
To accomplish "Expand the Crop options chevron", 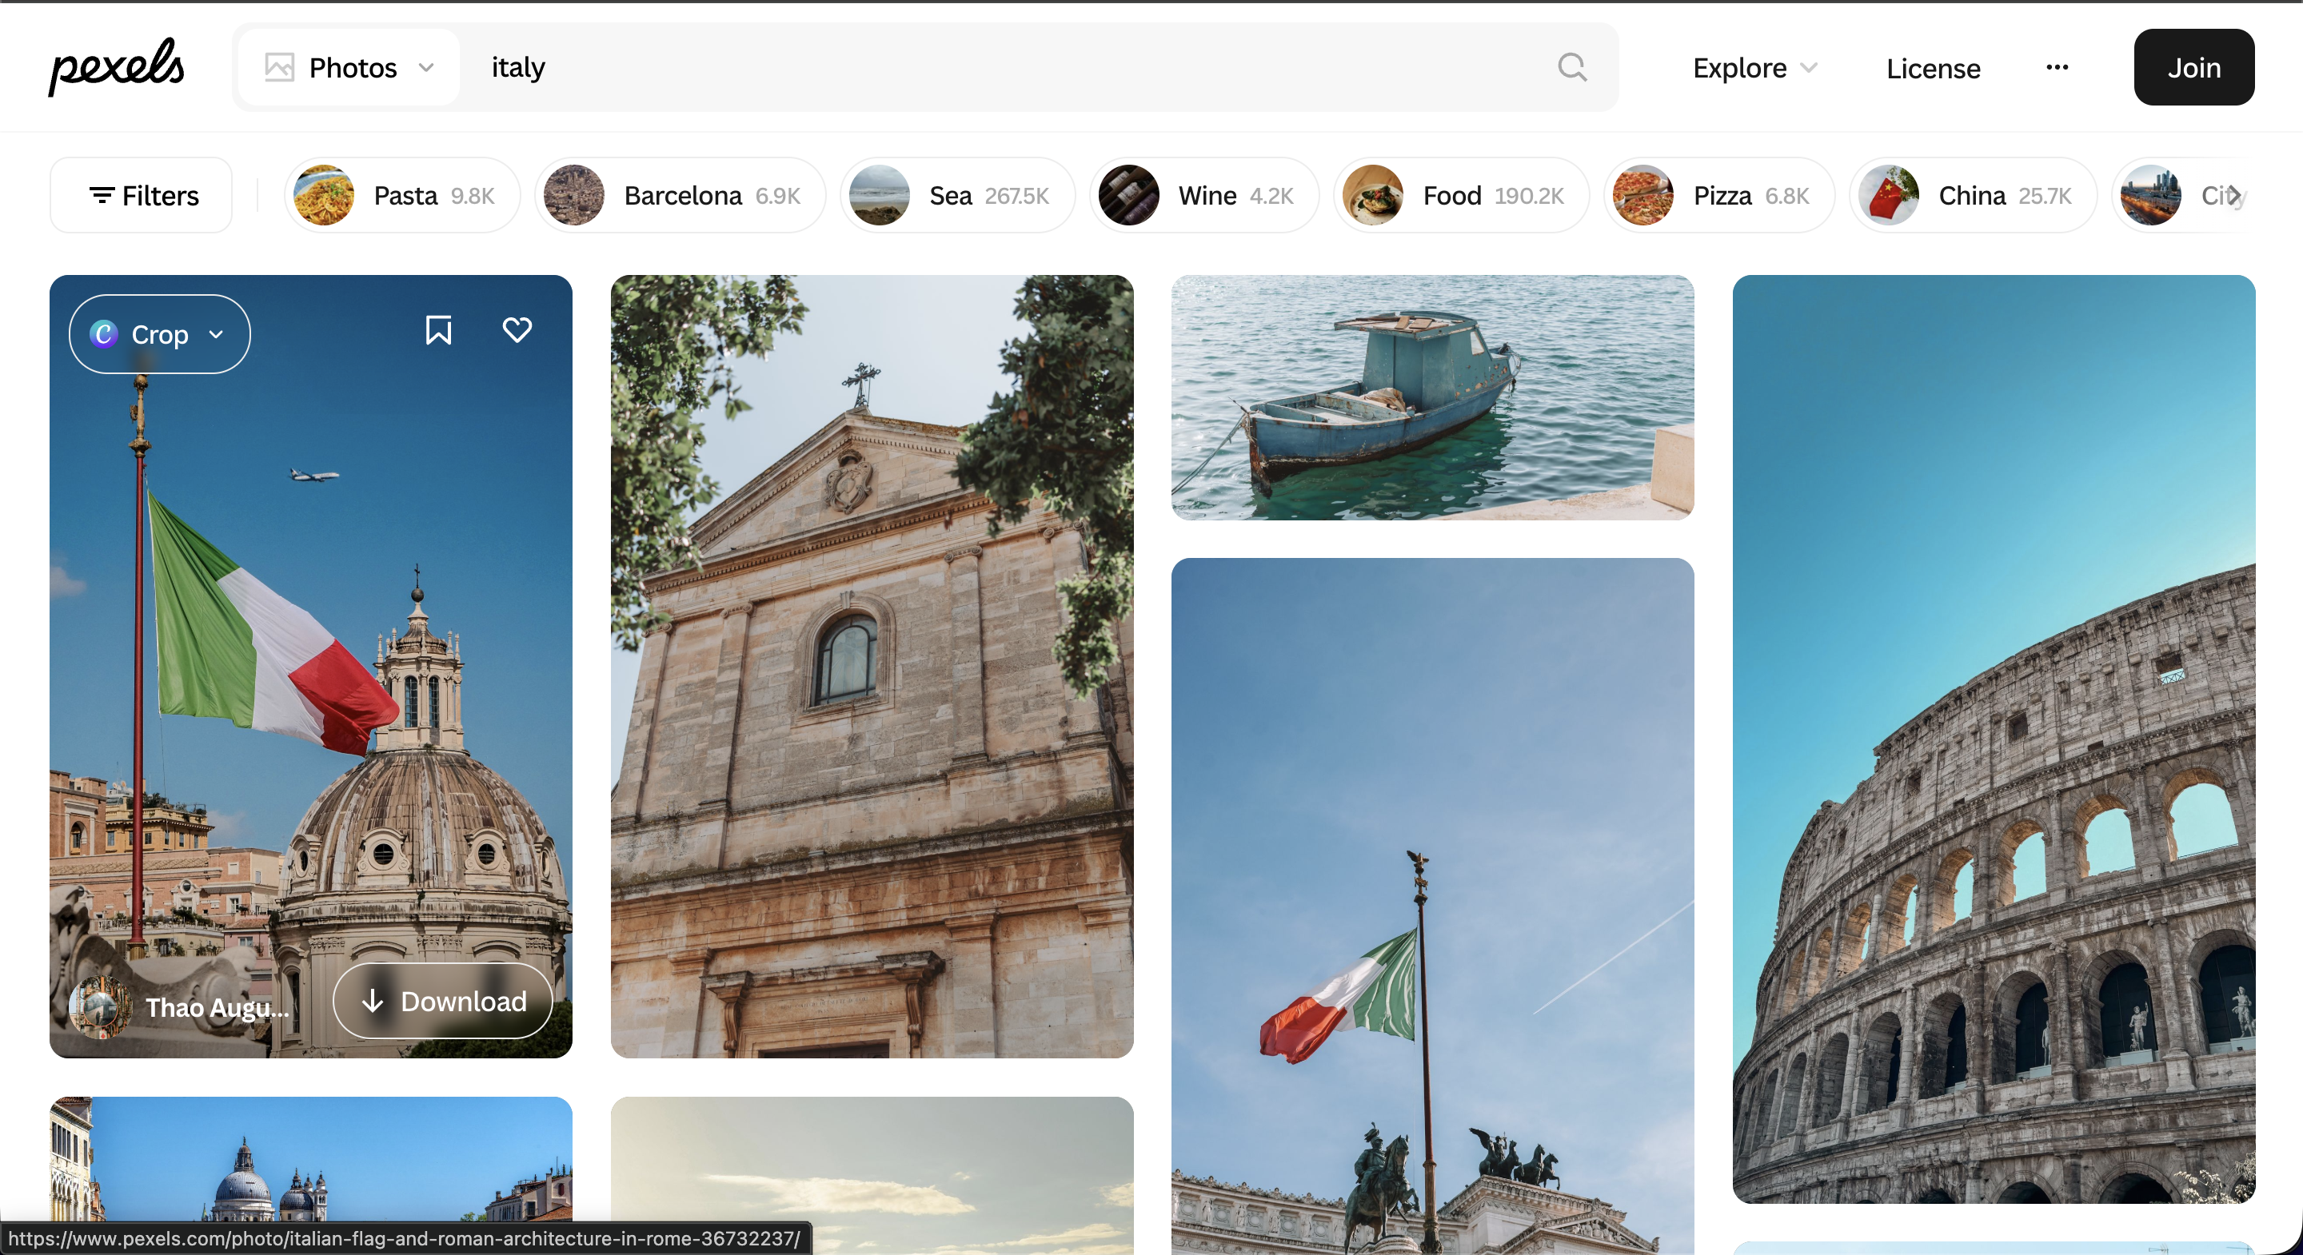I will click(215, 334).
